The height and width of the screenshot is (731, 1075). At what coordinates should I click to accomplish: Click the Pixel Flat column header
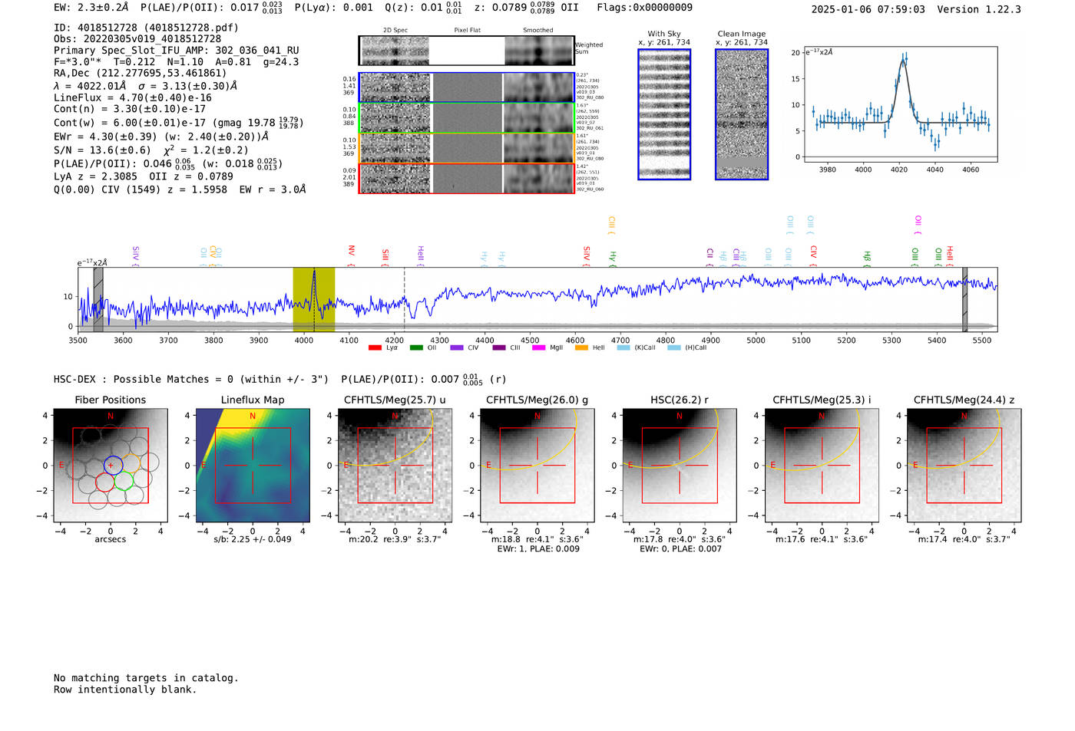(x=467, y=31)
